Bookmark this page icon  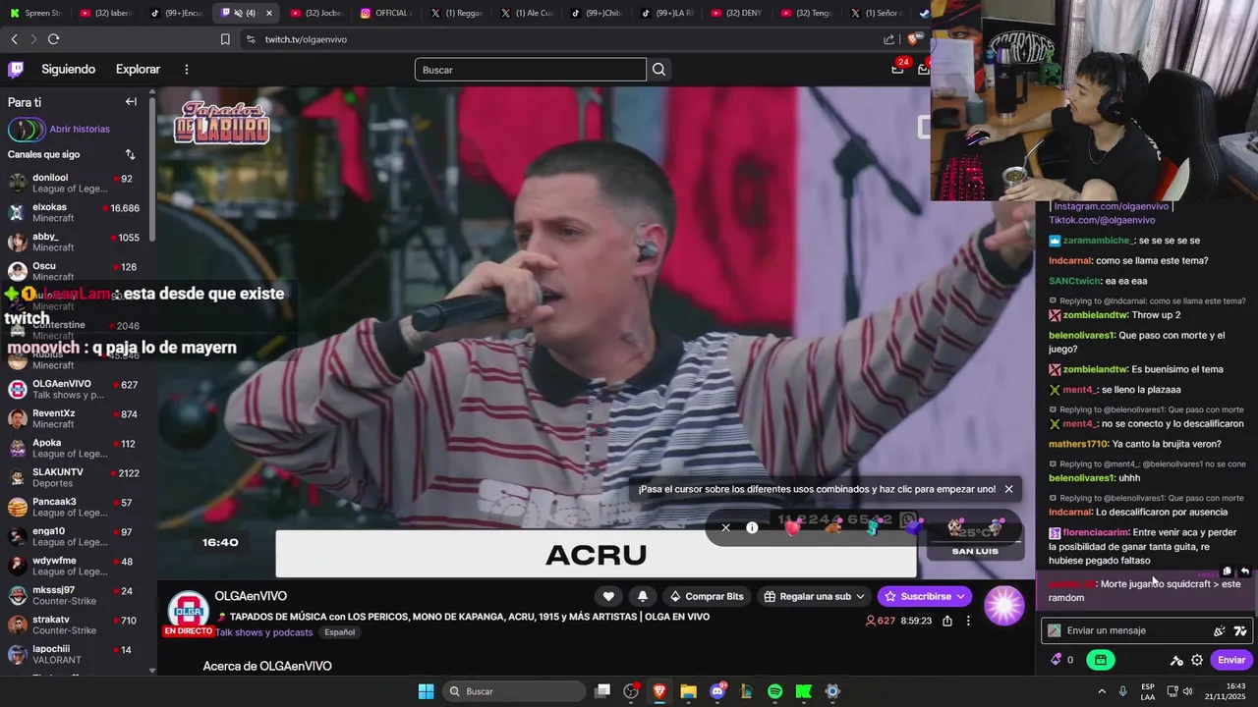pos(225,39)
